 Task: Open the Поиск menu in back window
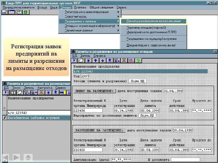tap(16, 88)
